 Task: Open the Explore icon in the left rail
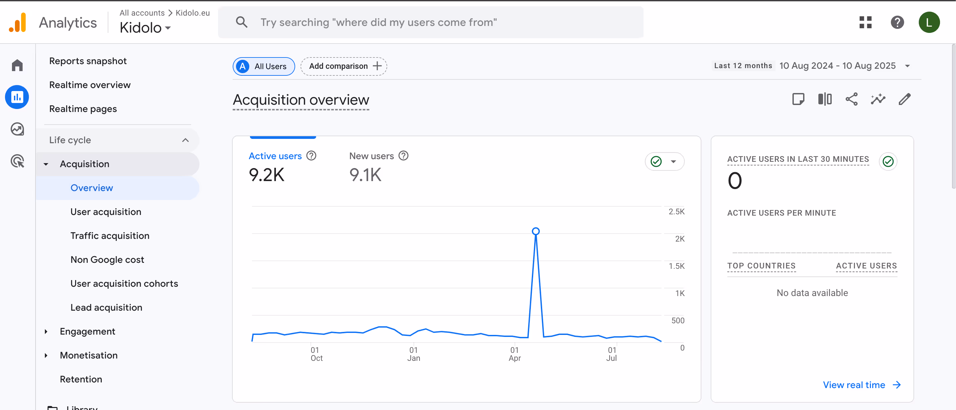(x=17, y=129)
